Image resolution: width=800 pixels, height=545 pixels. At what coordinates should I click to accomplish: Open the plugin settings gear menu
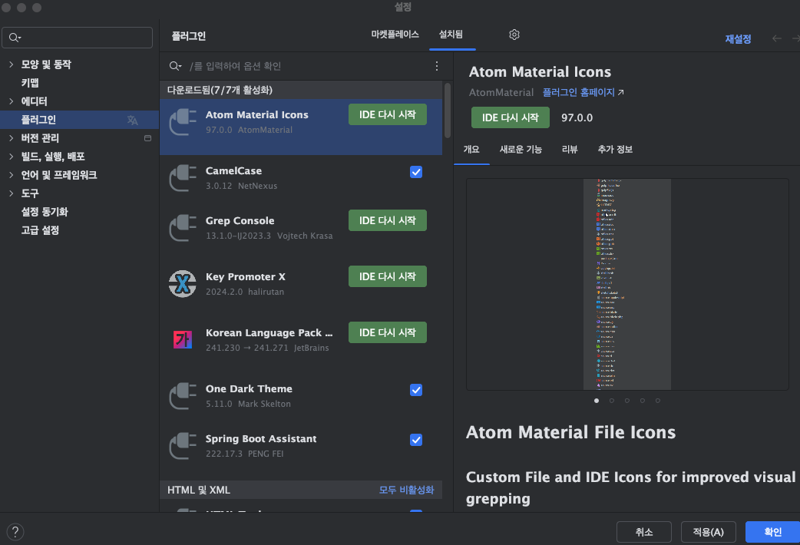pyautogui.click(x=514, y=35)
